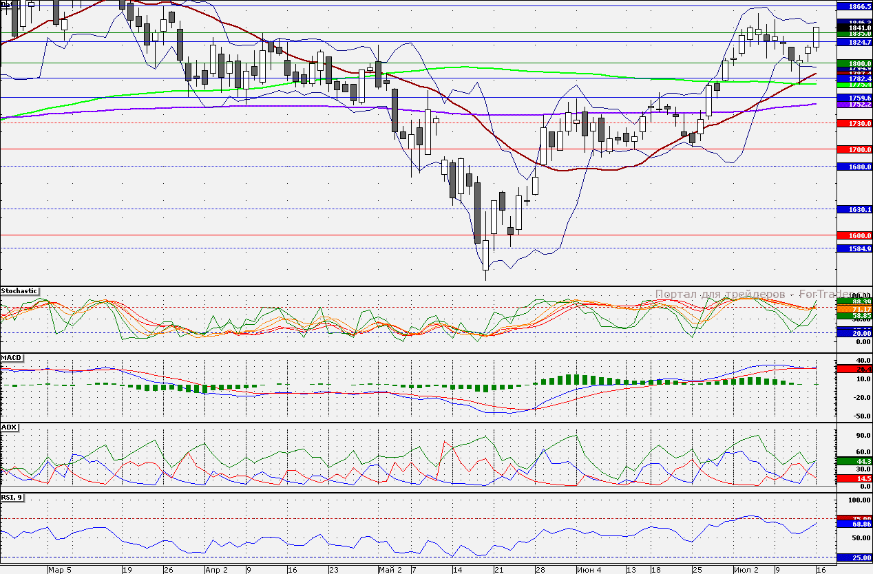The image size is (873, 574).
Task: Click the 1824.7 price level label
Action: click(x=854, y=42)
